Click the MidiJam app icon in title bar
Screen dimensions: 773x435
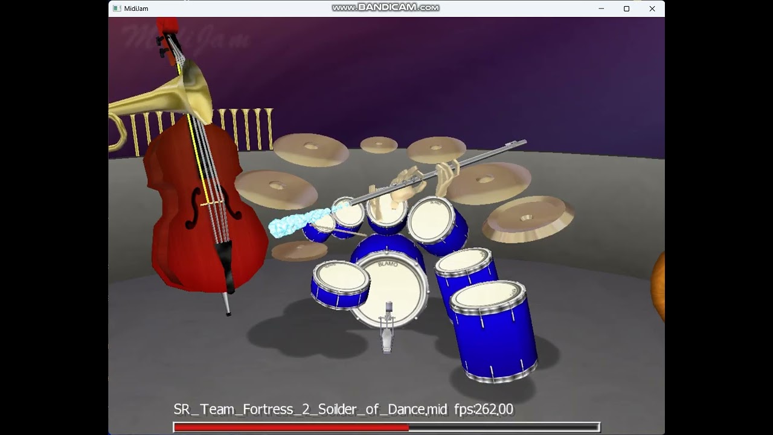[117, 8]
